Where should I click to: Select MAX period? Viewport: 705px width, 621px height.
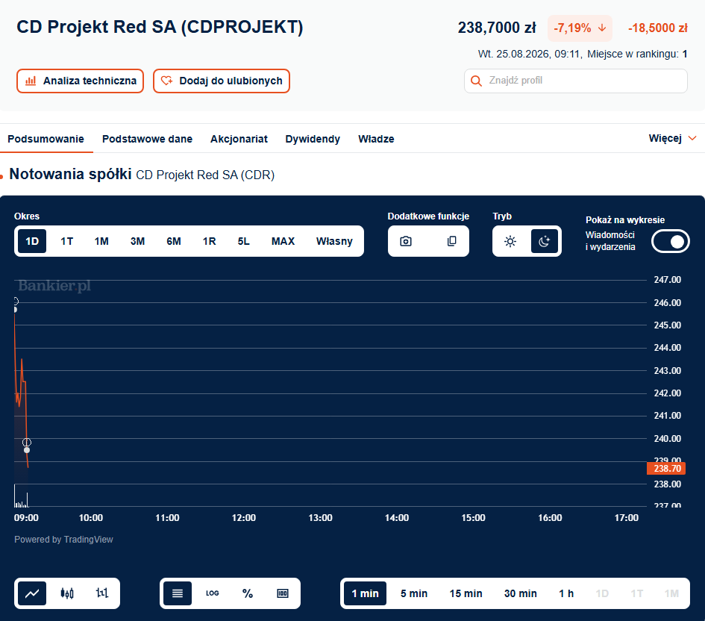(283, 241)
